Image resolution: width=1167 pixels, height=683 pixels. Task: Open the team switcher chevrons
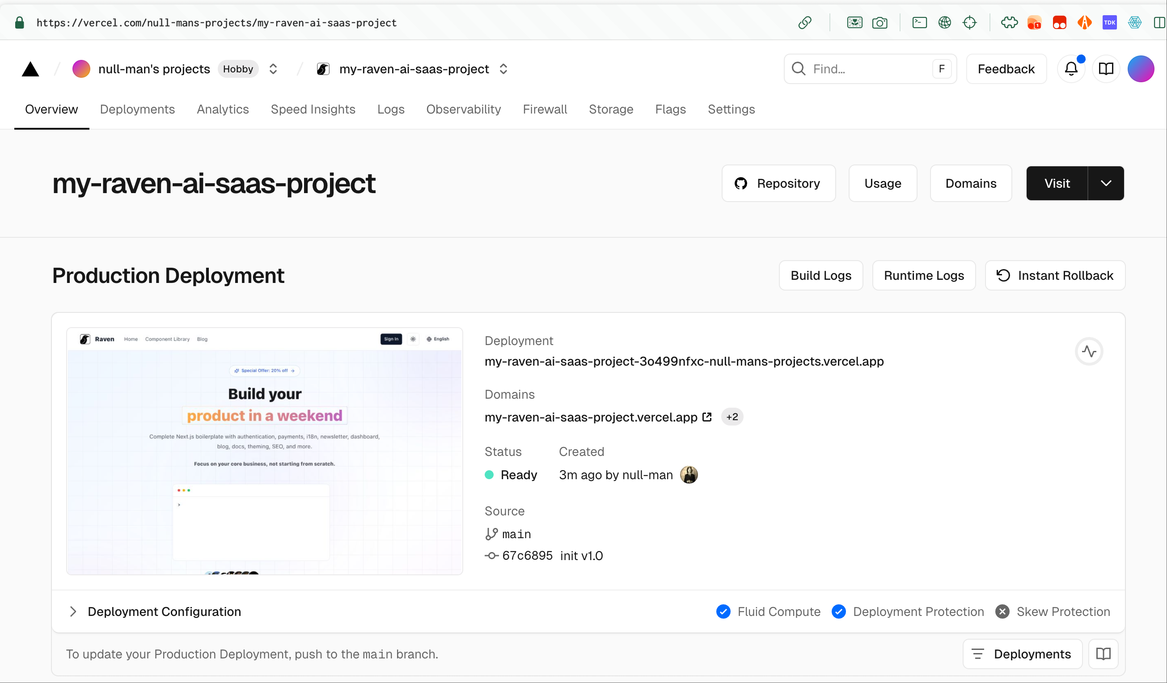[273, 69]
